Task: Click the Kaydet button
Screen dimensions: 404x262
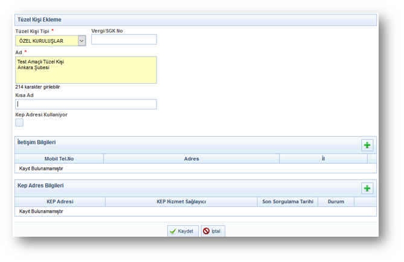Action: click(x=181, y=231)
